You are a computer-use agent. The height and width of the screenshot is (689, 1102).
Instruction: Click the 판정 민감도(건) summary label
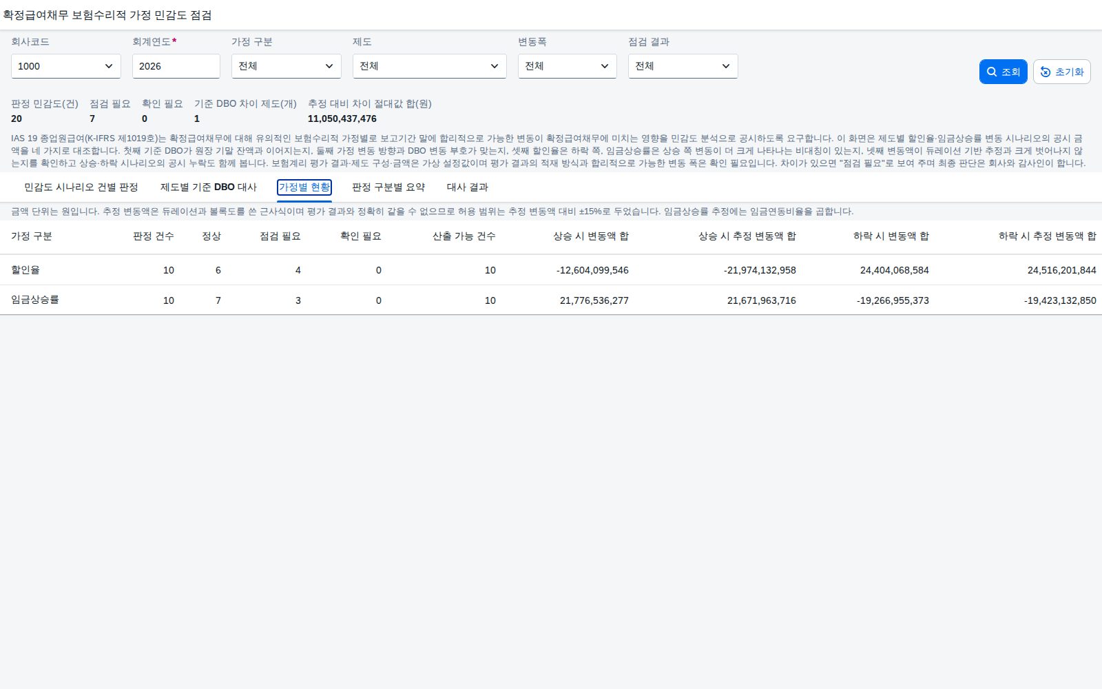point(45,104)
